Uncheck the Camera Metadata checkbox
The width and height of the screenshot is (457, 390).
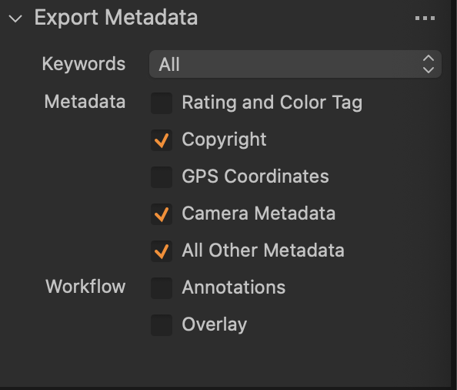pos(162,214)
